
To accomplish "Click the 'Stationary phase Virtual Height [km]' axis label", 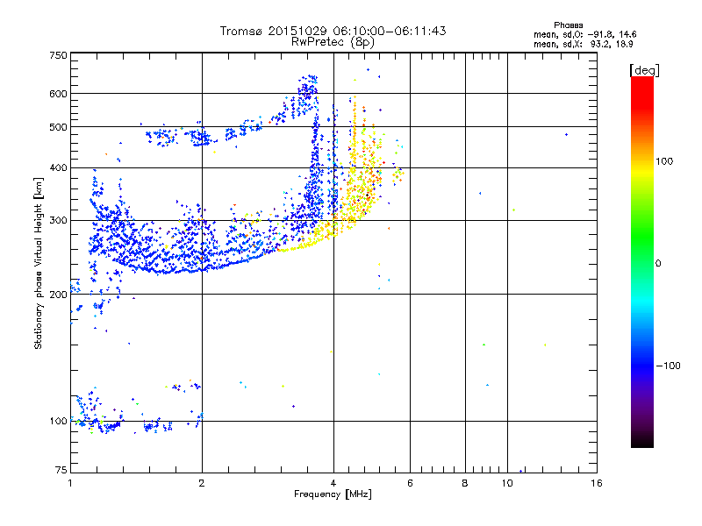I will 39,263.
